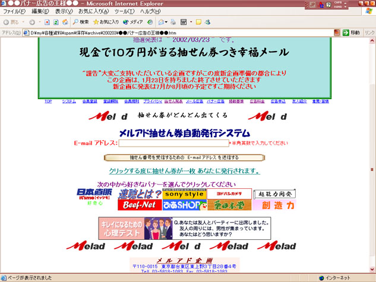Click the Mail envelope toolbar icon
Viewport: 376px width, 282px height.
tap(161, 23)
